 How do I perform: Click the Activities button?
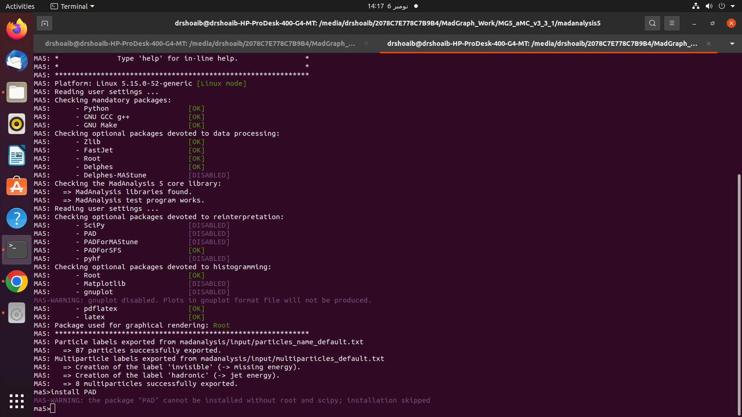click(20, 6)
